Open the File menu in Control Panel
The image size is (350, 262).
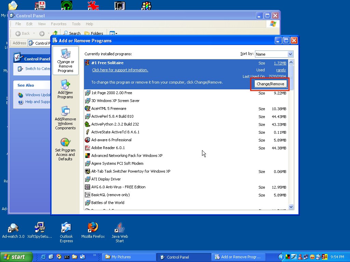tap(18, 24)
